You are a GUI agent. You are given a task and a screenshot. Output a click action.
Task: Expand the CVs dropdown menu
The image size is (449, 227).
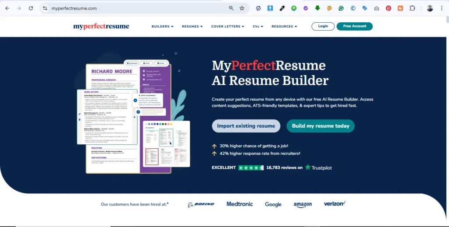click(x=258, y=26)
